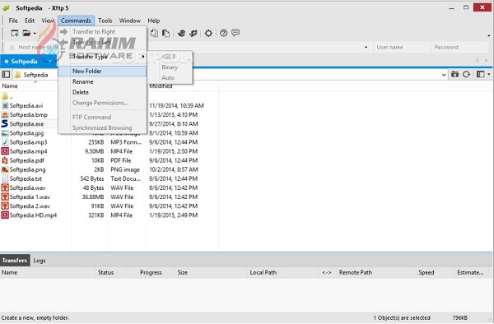Open Help with the question mark icon
Screen dimensions: 494x324
click(223, 33)
